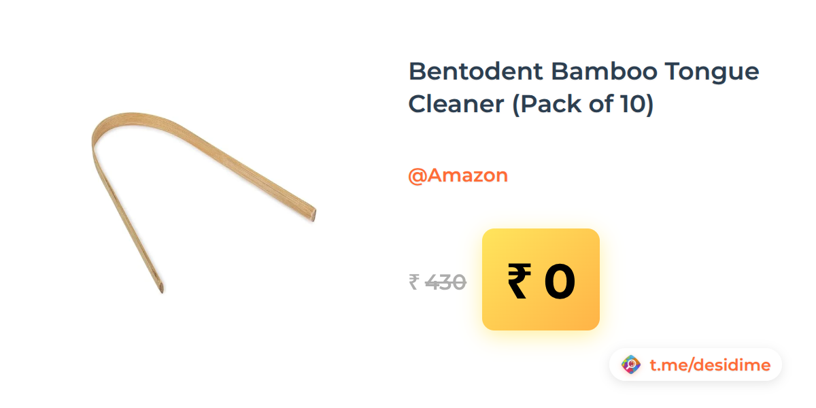Open the t.me/desidime Telegram link
This screenshot has height=408, width=816.
710,365
